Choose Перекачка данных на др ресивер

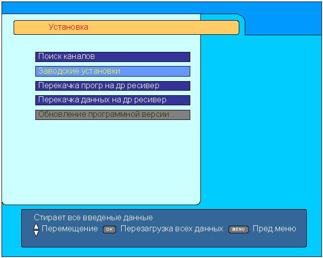point(113,100)
